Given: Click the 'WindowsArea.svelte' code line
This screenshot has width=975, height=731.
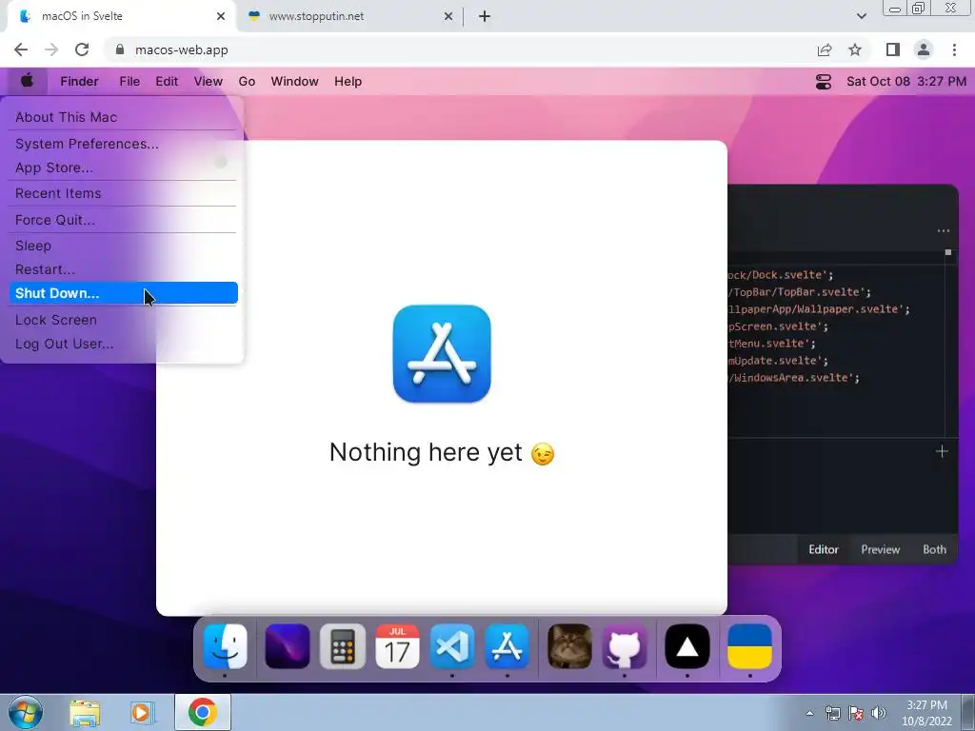Looking at the screenshot, I should click(x=794, y=377).
